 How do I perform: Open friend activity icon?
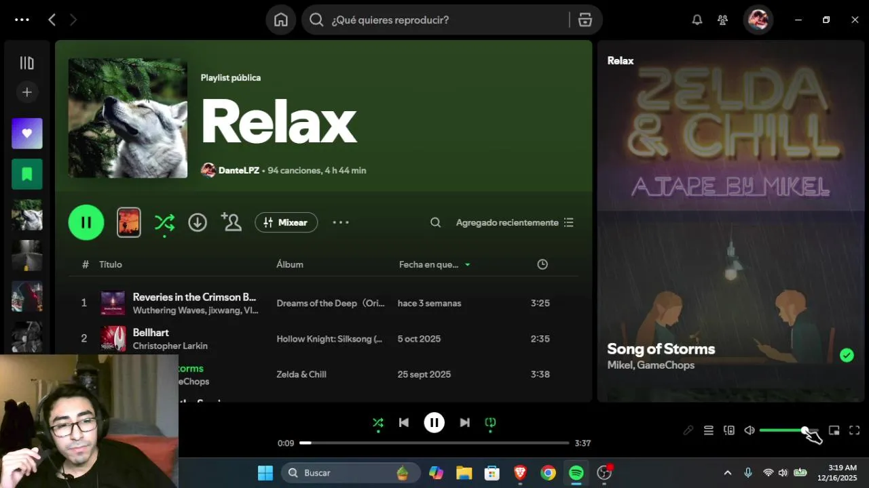[x=723, y=20]
